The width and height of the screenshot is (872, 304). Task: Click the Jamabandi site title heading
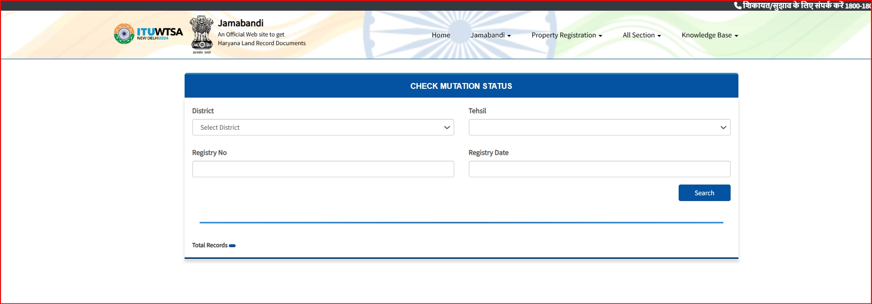[240, 23]
